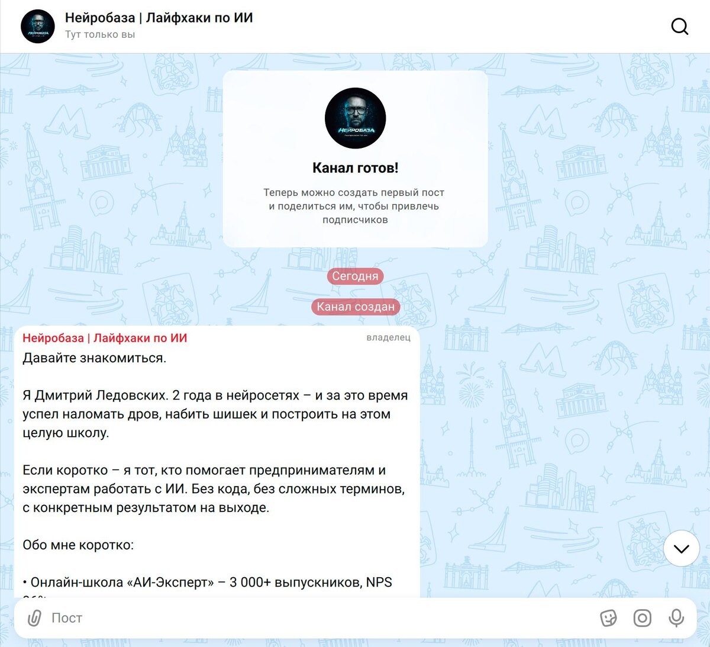710x647 pixels.
Task: Click the владелец owner label
Action: 388,337
